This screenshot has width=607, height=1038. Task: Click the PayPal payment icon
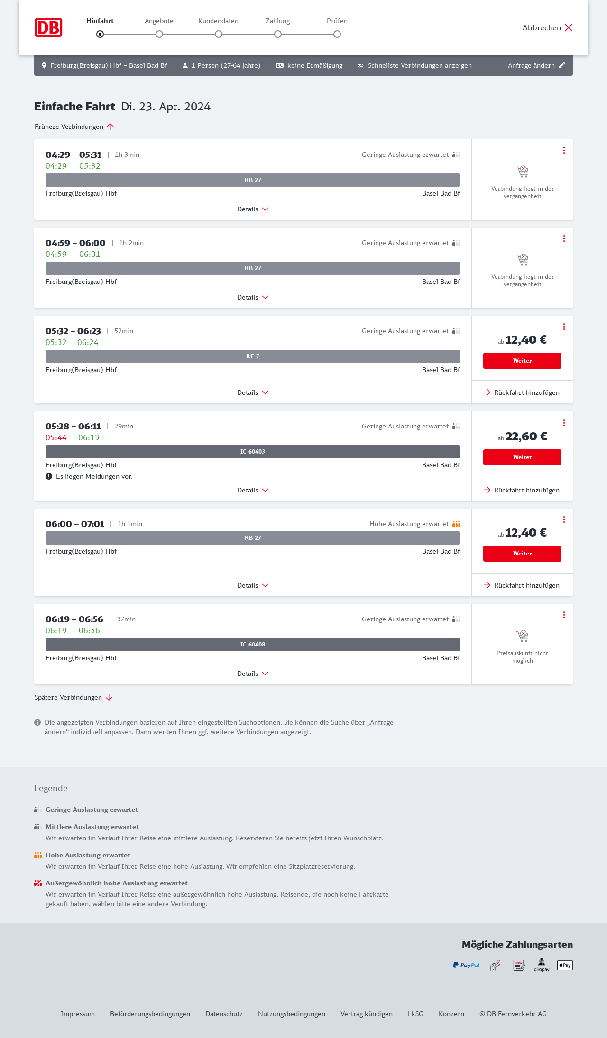[466, 965]
